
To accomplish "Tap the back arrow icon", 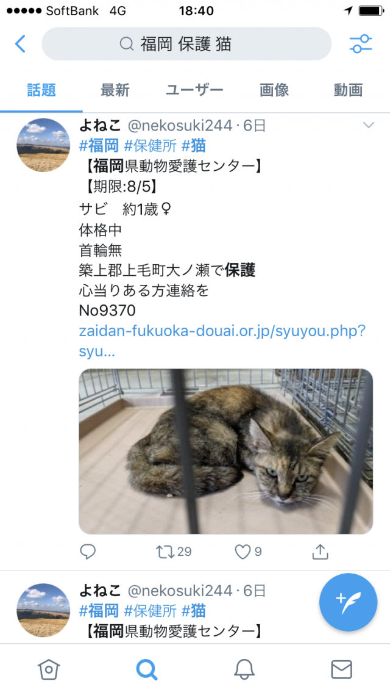I will point(20,44).
